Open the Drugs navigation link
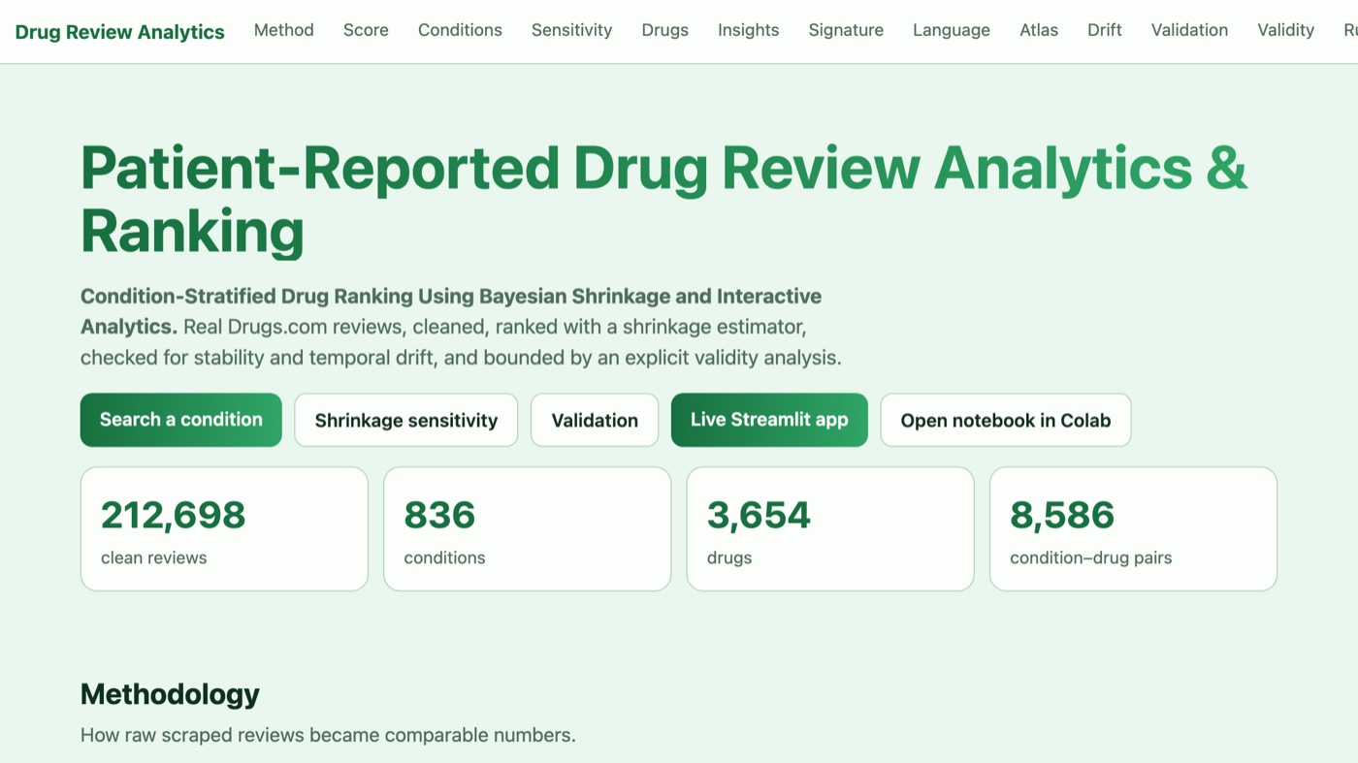The image size is (1358, 763). tap(665, 30)
